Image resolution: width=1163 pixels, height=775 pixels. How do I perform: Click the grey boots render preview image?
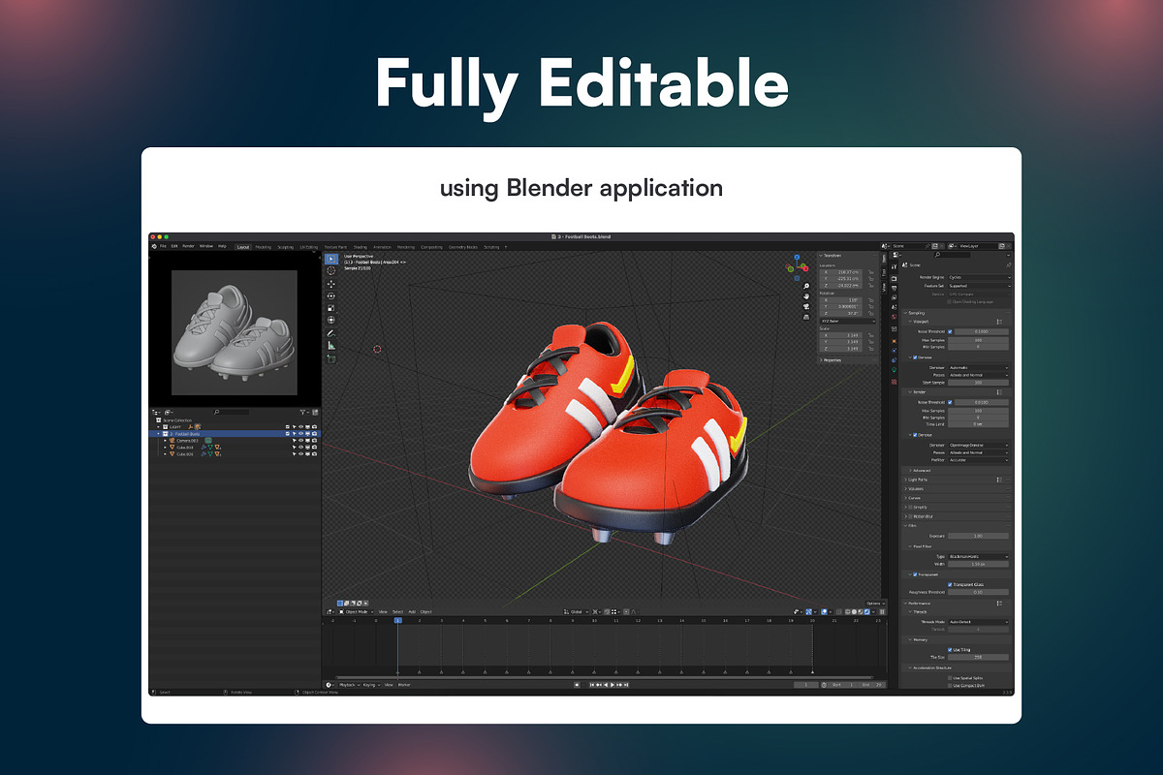click(235, 332)
